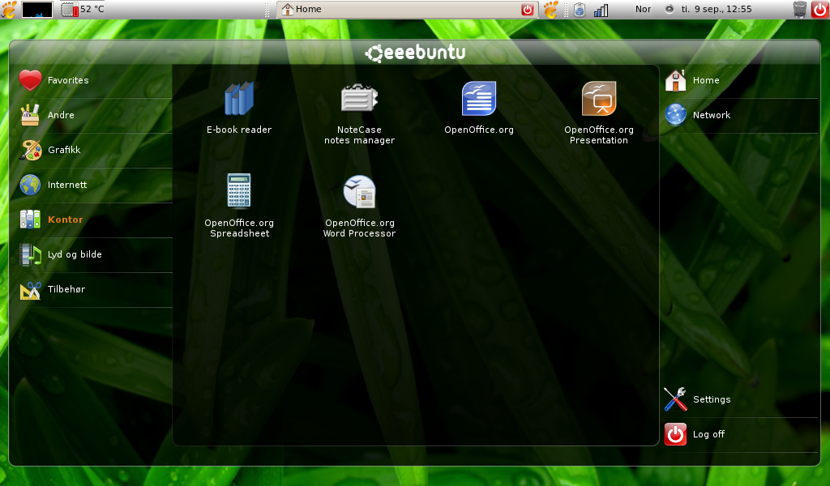Image resolution: width=830 pixels, height=486 pixels.
Task: Click the OpenOffice.org Presentation label
Action: tap(599, 134)
